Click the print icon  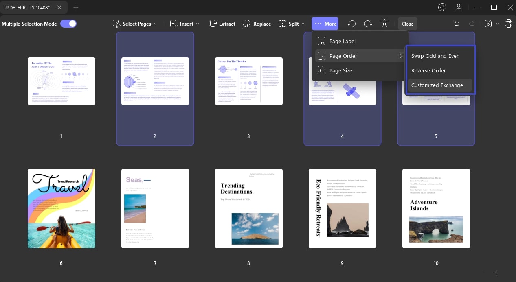(509, 24)
